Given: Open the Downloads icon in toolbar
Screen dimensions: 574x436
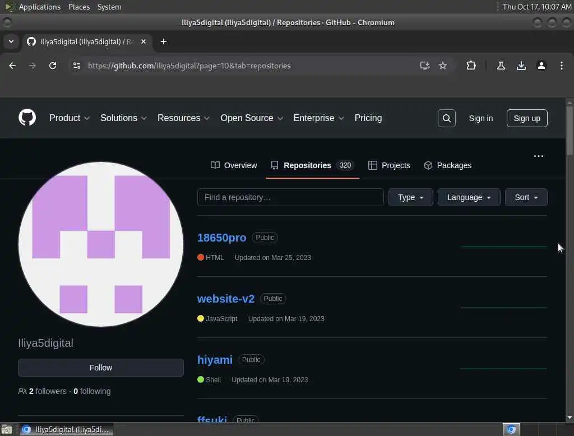Looking at the screenshot, I should (x=521, y=66).
